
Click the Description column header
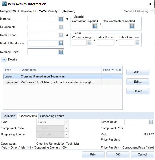(60, 70)
